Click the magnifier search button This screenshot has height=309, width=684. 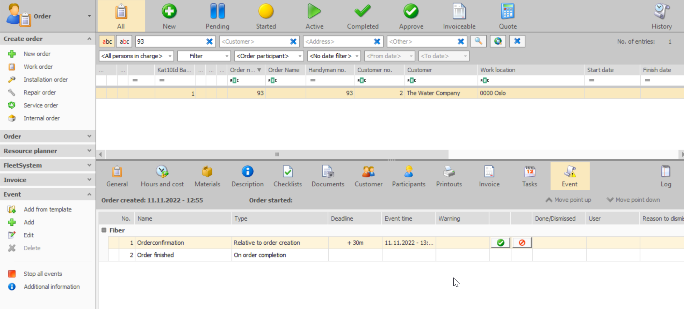click(478, 41)
